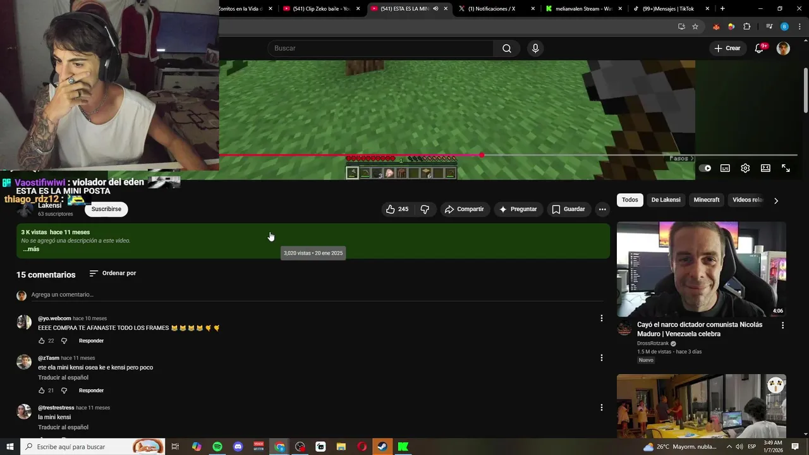This screenshot has width=809, height=455.
Task: Toggle autoplay switch in the player
Action: pyautogui.click(x=705, y=168)
